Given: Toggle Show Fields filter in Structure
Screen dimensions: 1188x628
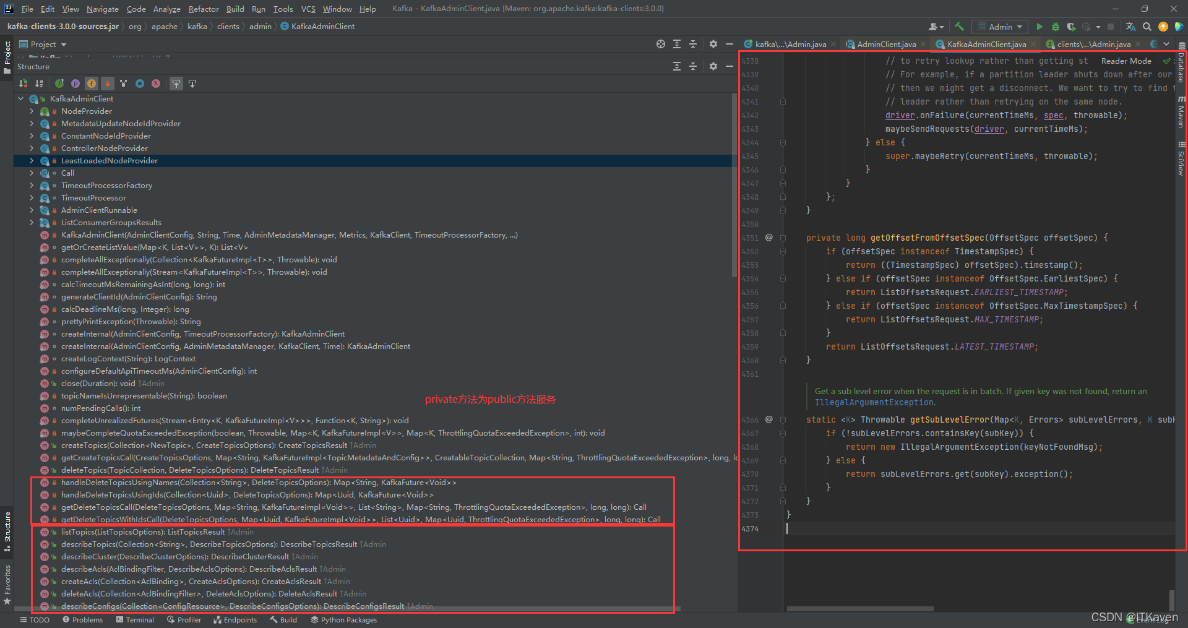Looking at the screenshot, I should pos(91,84).
